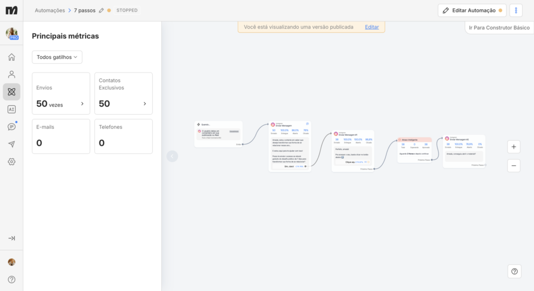Open Contacts via the person icon
Screen dimensions: 534x291
(11, 74)
